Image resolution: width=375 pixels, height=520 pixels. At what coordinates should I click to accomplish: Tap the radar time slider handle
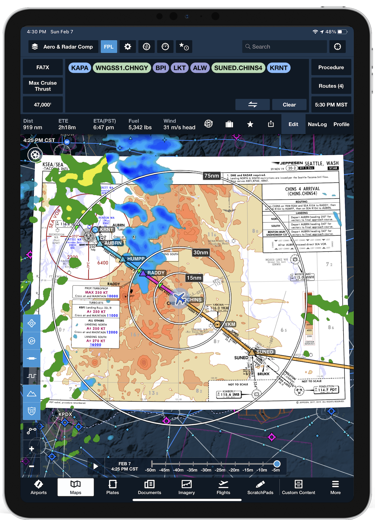pos(277,464)
